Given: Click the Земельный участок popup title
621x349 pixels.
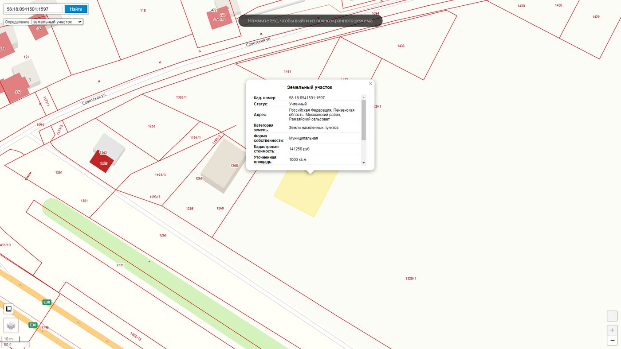Looking at the screenshot, I should 310,88.
